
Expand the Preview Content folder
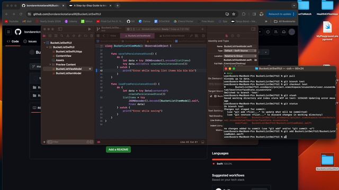(x=50, y=64)
